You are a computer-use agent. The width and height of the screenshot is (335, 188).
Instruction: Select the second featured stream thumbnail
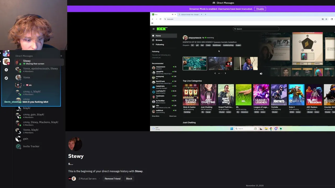click(220, 63)
